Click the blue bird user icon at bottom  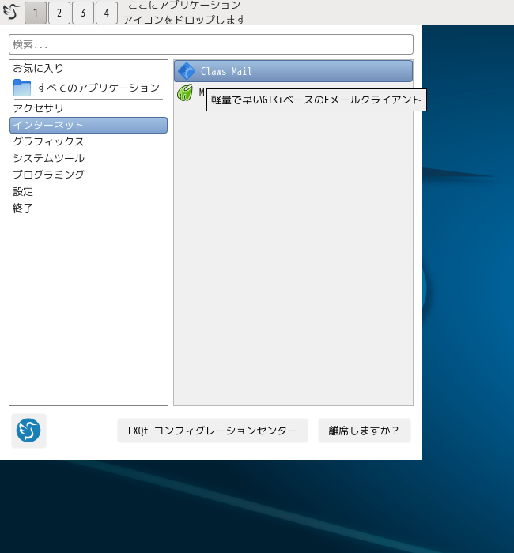coord(28,431)
